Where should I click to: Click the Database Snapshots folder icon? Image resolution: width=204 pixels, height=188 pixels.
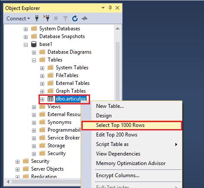coord(34,36)
